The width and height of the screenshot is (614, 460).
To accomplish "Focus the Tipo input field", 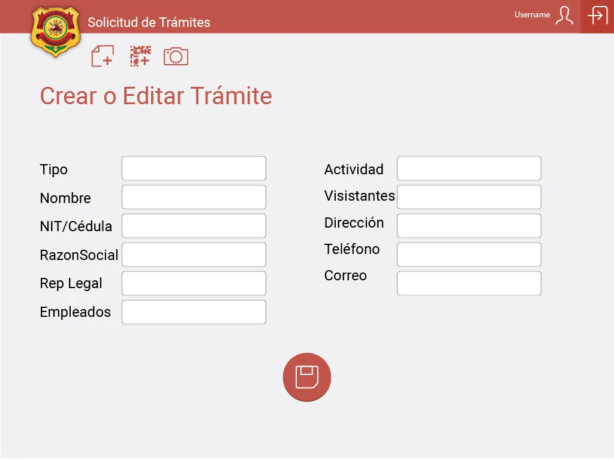I will (194, 168).
